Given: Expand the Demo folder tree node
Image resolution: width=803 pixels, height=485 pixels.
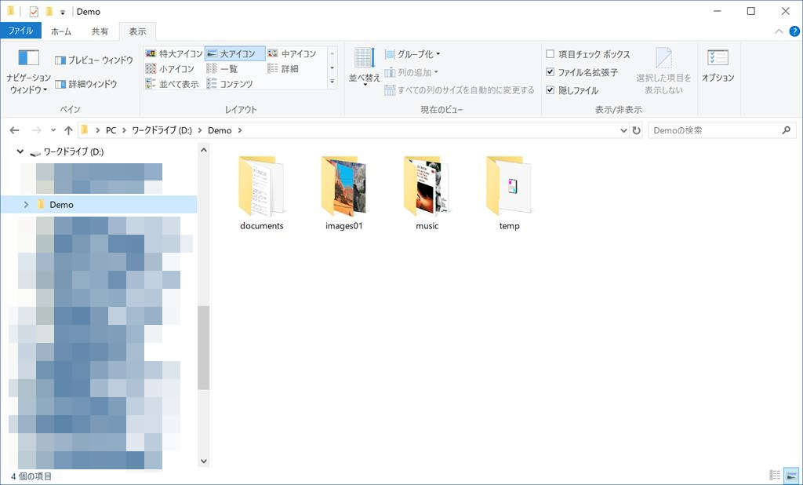Looking at the screenshot, I should (27, 204).
